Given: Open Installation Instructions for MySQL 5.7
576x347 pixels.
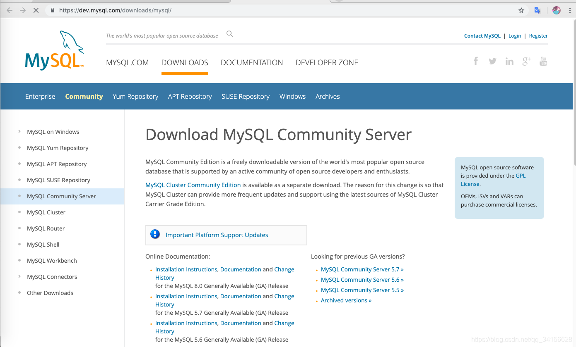Looking at the screenshot, I should 186,296.
